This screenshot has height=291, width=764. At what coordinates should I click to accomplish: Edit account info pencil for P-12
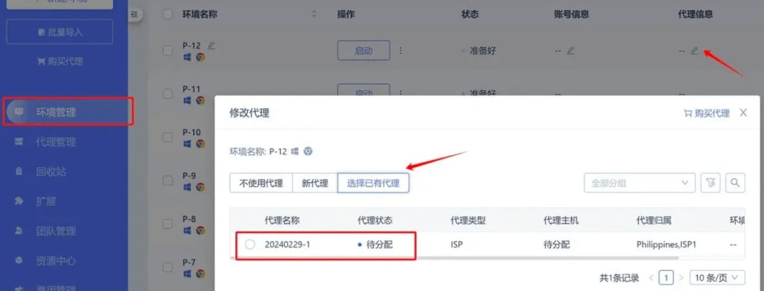pos(570,50)
